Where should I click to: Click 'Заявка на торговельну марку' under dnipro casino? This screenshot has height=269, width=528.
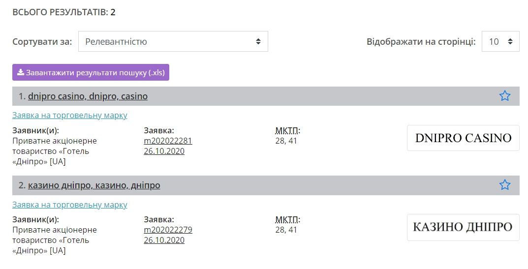(69, 115)
